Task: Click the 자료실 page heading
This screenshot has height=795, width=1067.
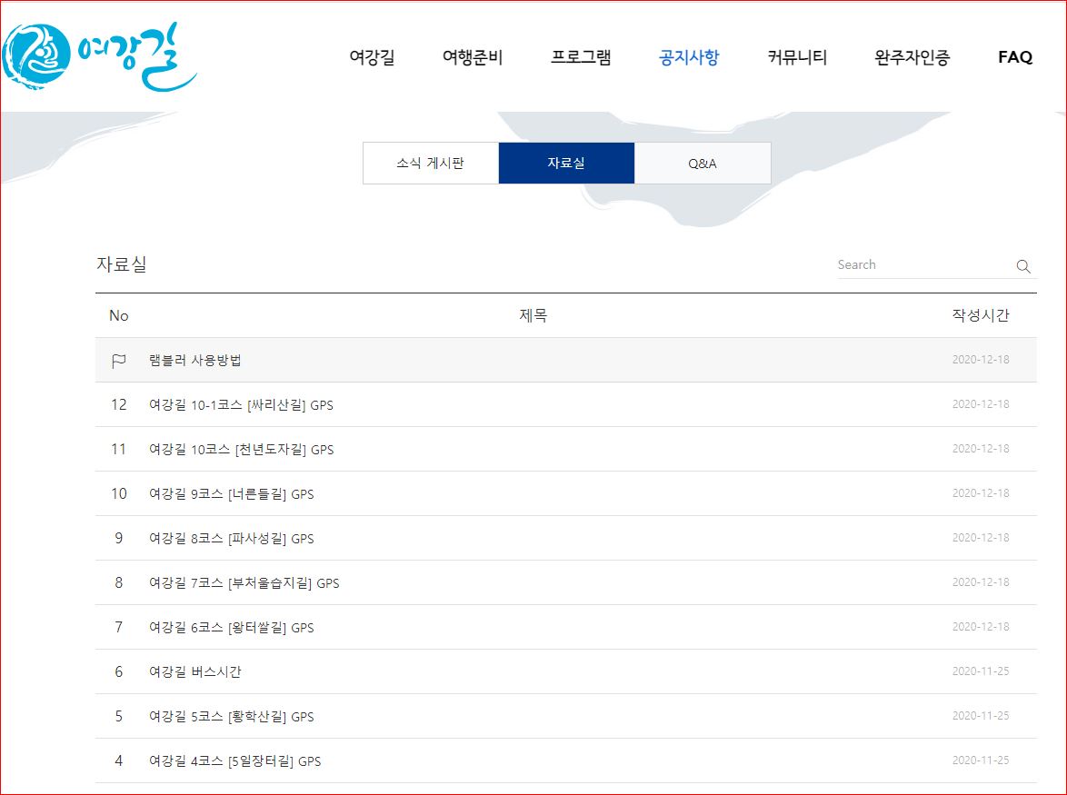Action: click(x=122, y=263)
